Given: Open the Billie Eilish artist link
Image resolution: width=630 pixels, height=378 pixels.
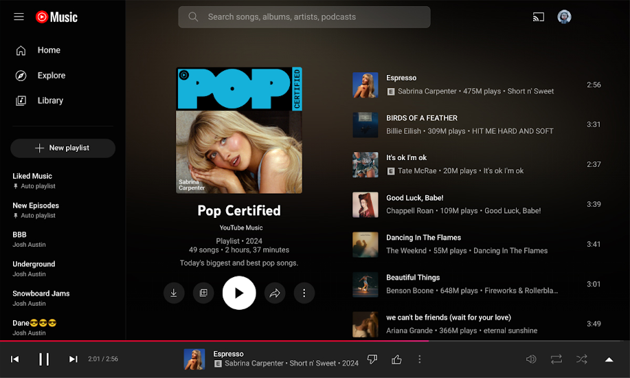Looking at the screenshot, I should click(403, 131).
